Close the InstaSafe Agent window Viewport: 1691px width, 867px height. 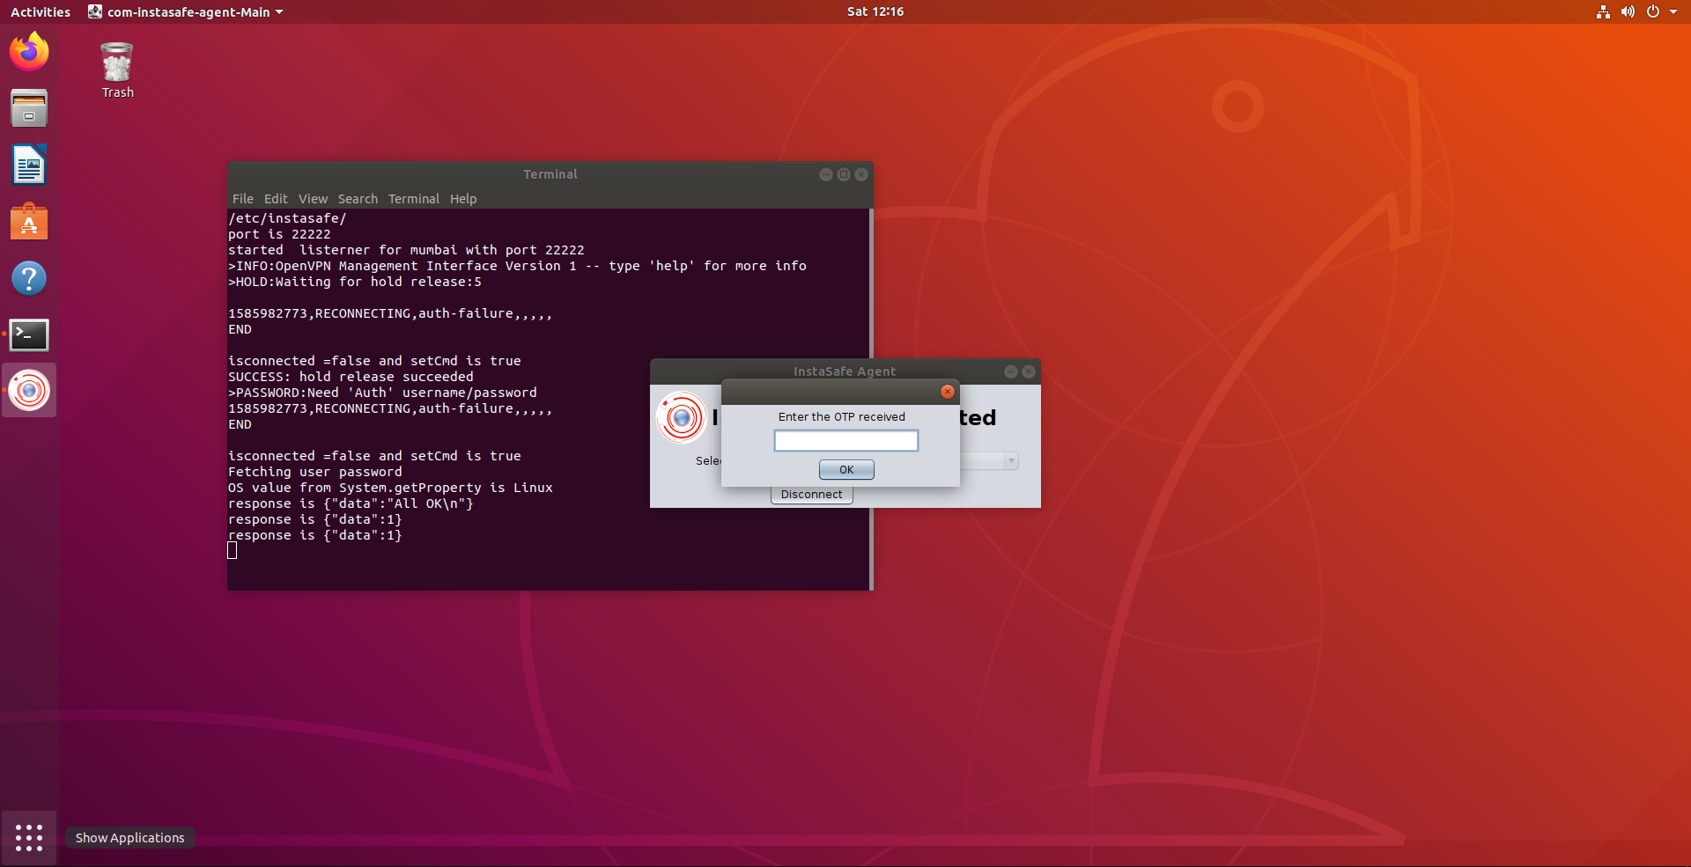click(1029, 371)
